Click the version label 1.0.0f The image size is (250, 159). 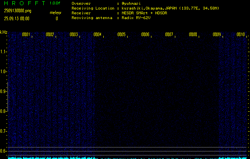pos(55,3)
